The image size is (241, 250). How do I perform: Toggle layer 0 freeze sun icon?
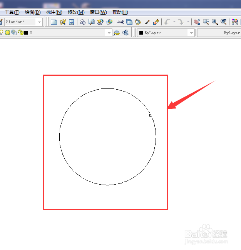pos(7,33)
